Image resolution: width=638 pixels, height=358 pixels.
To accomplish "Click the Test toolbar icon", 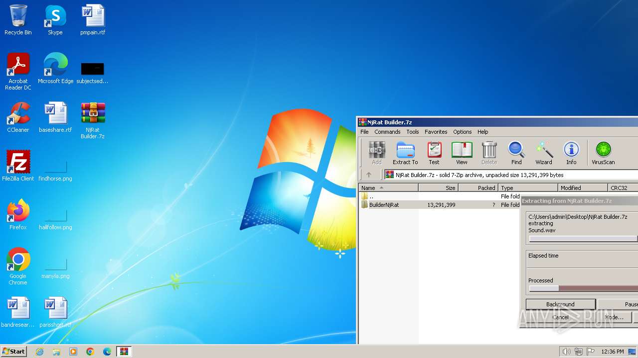I will coord(434,153).
